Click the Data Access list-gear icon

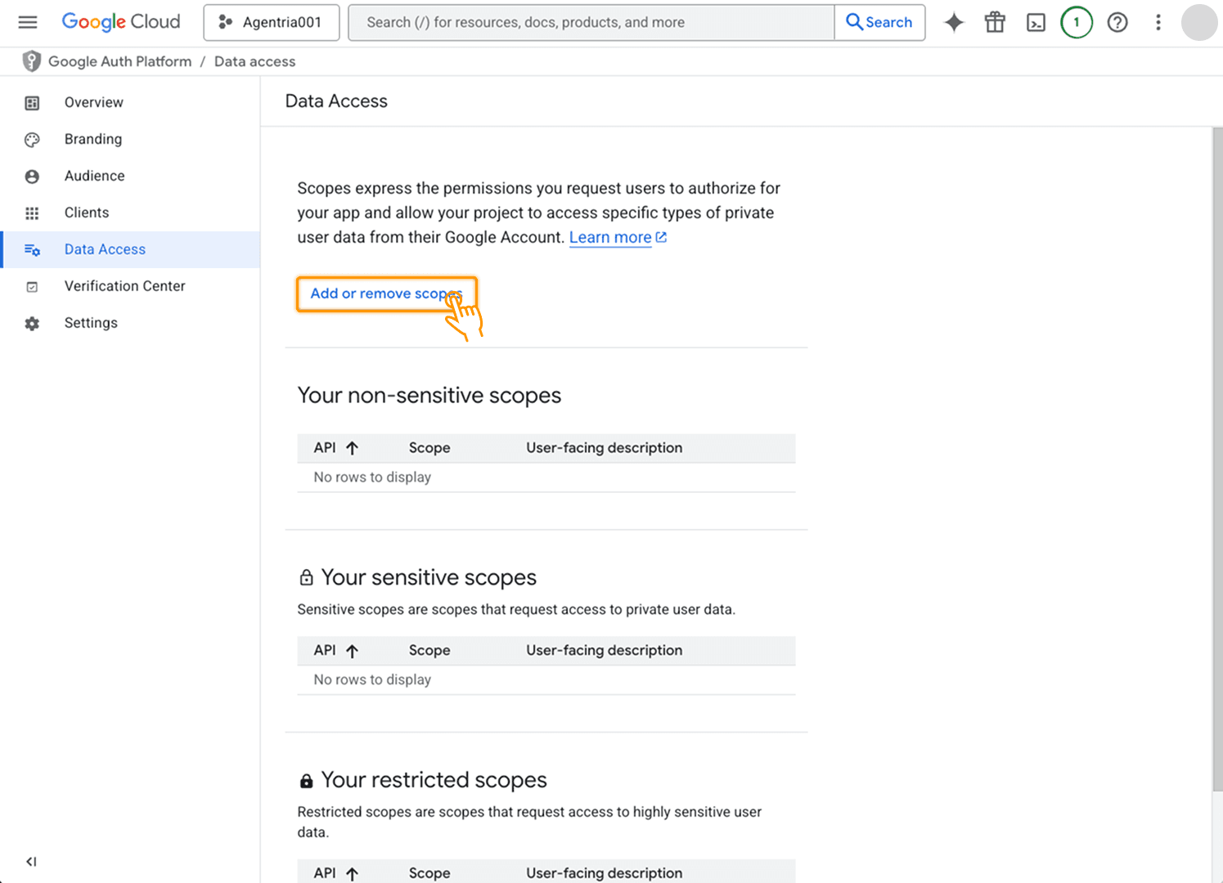(32, 250)
